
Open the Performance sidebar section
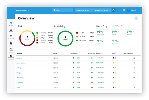click(11, 37)
